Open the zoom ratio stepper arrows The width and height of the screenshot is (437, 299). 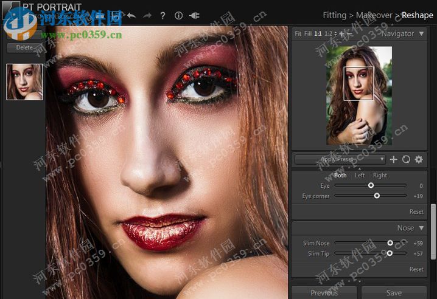[x=335, y=33]
